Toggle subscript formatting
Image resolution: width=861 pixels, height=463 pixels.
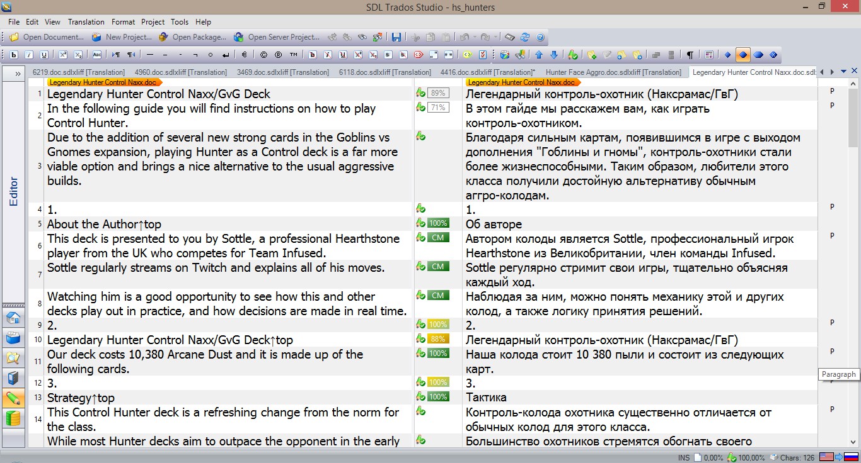coord(78,55)
